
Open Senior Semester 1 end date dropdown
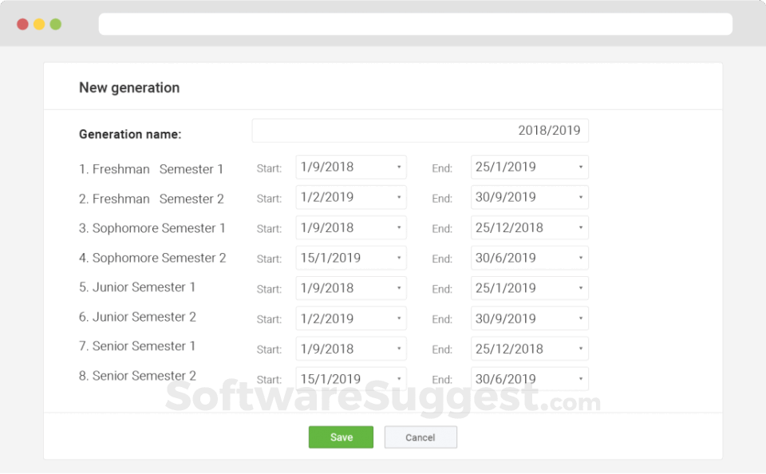pos(530,349)
